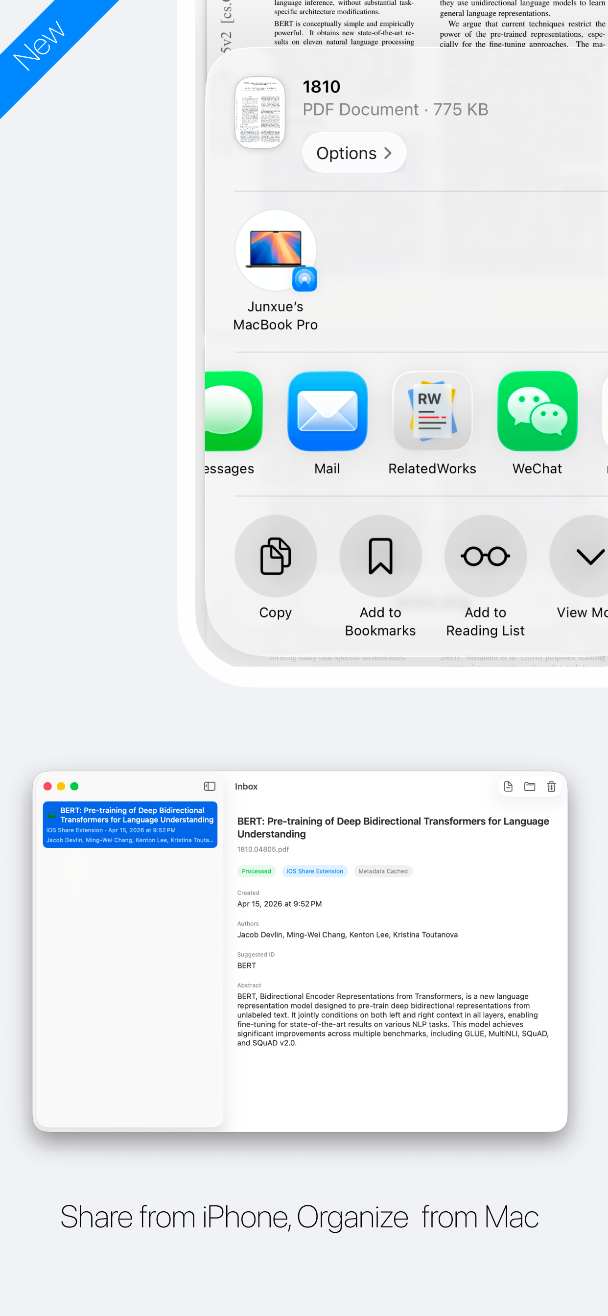
Task: Click the Processed tag
Action: click(257, 871)
